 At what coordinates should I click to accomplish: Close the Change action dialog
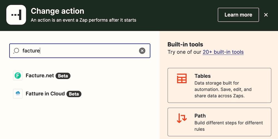point(266,15)
